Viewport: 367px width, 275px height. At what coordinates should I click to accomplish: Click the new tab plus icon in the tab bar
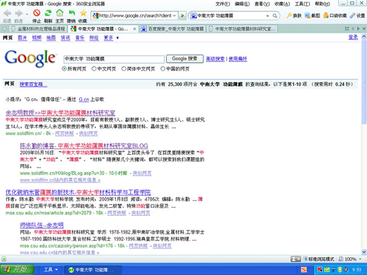[5, 29]
